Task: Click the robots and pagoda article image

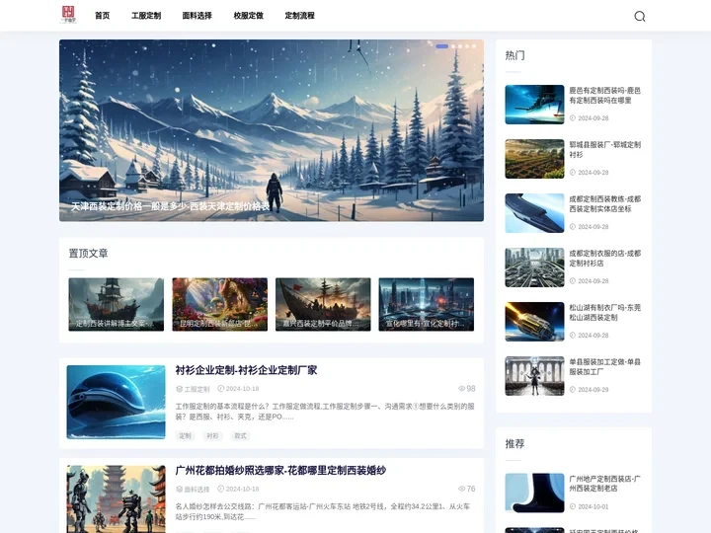Action: coord(117,499)
